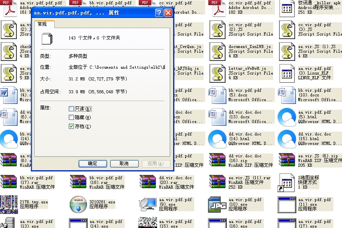Check the 隐藏 (hidden) attribute box
The image size is (342, 228).
click(71, 118)
